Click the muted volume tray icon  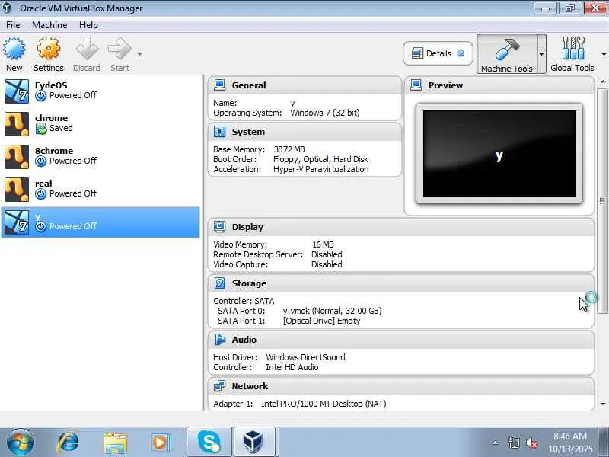[532, 443]
